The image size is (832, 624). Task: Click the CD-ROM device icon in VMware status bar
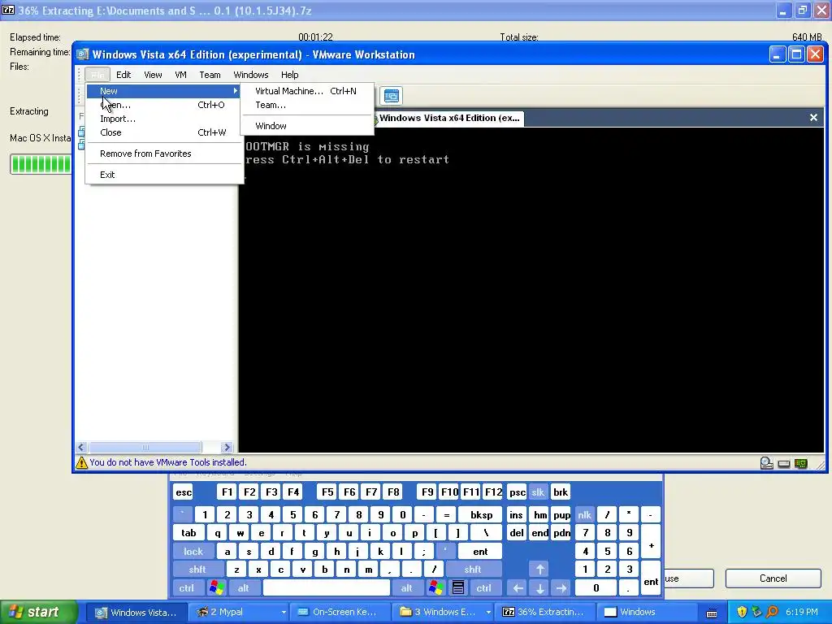[767, 463]
